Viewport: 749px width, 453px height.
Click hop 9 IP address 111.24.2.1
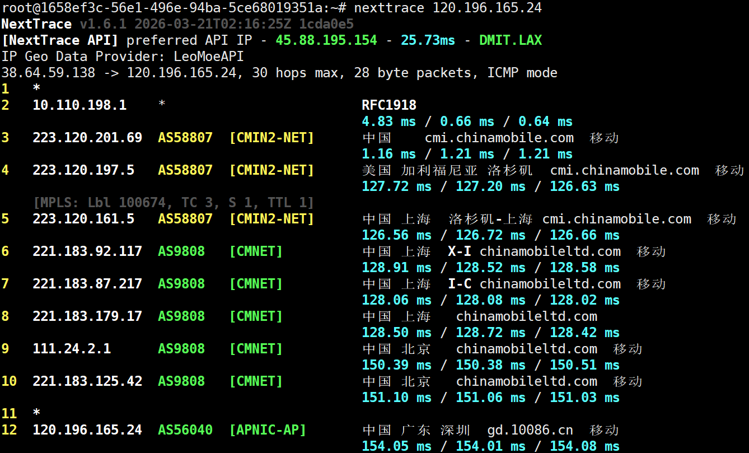coord(72,349)
